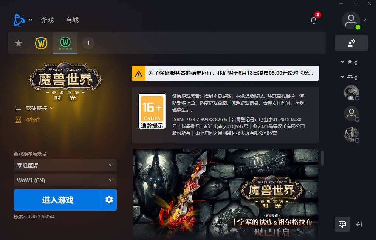Select the green WoW Classic game tab
Image resolution: width=376 pixels, height=240 pixels.
click(65, 43)
